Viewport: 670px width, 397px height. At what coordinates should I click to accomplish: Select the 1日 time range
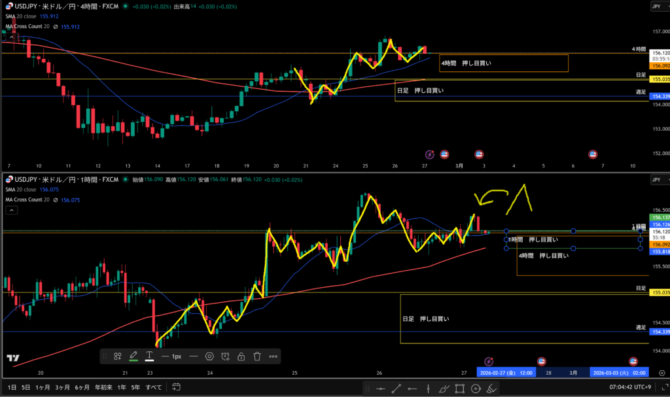click(x=12, y=387)
